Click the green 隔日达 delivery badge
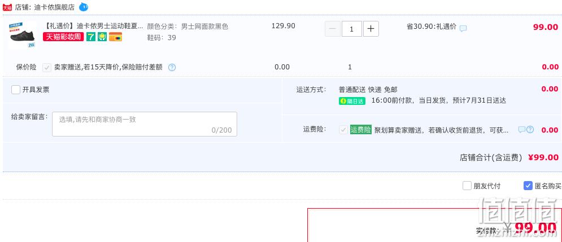Viewport: 562px width, 242px height. (x=352, y=101)
